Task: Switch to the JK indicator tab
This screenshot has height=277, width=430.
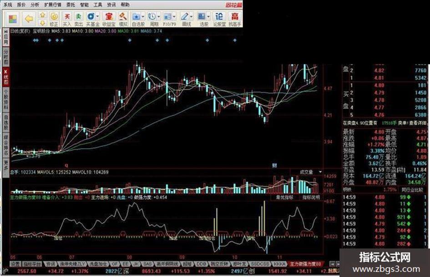Action: (136, 264)
